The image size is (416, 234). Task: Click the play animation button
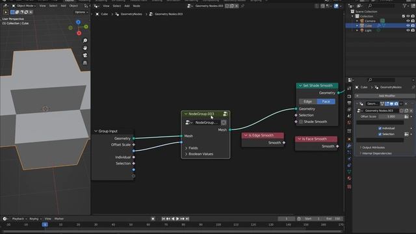click(x=177, y=218)
